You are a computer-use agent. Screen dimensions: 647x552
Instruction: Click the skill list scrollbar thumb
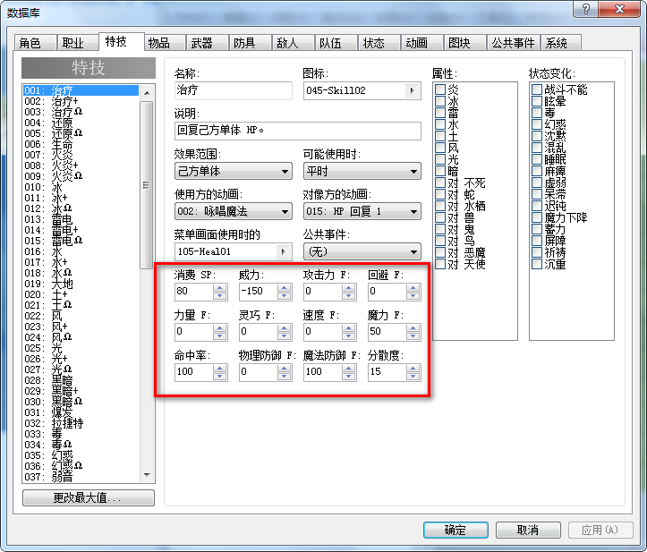coord(147,185)
